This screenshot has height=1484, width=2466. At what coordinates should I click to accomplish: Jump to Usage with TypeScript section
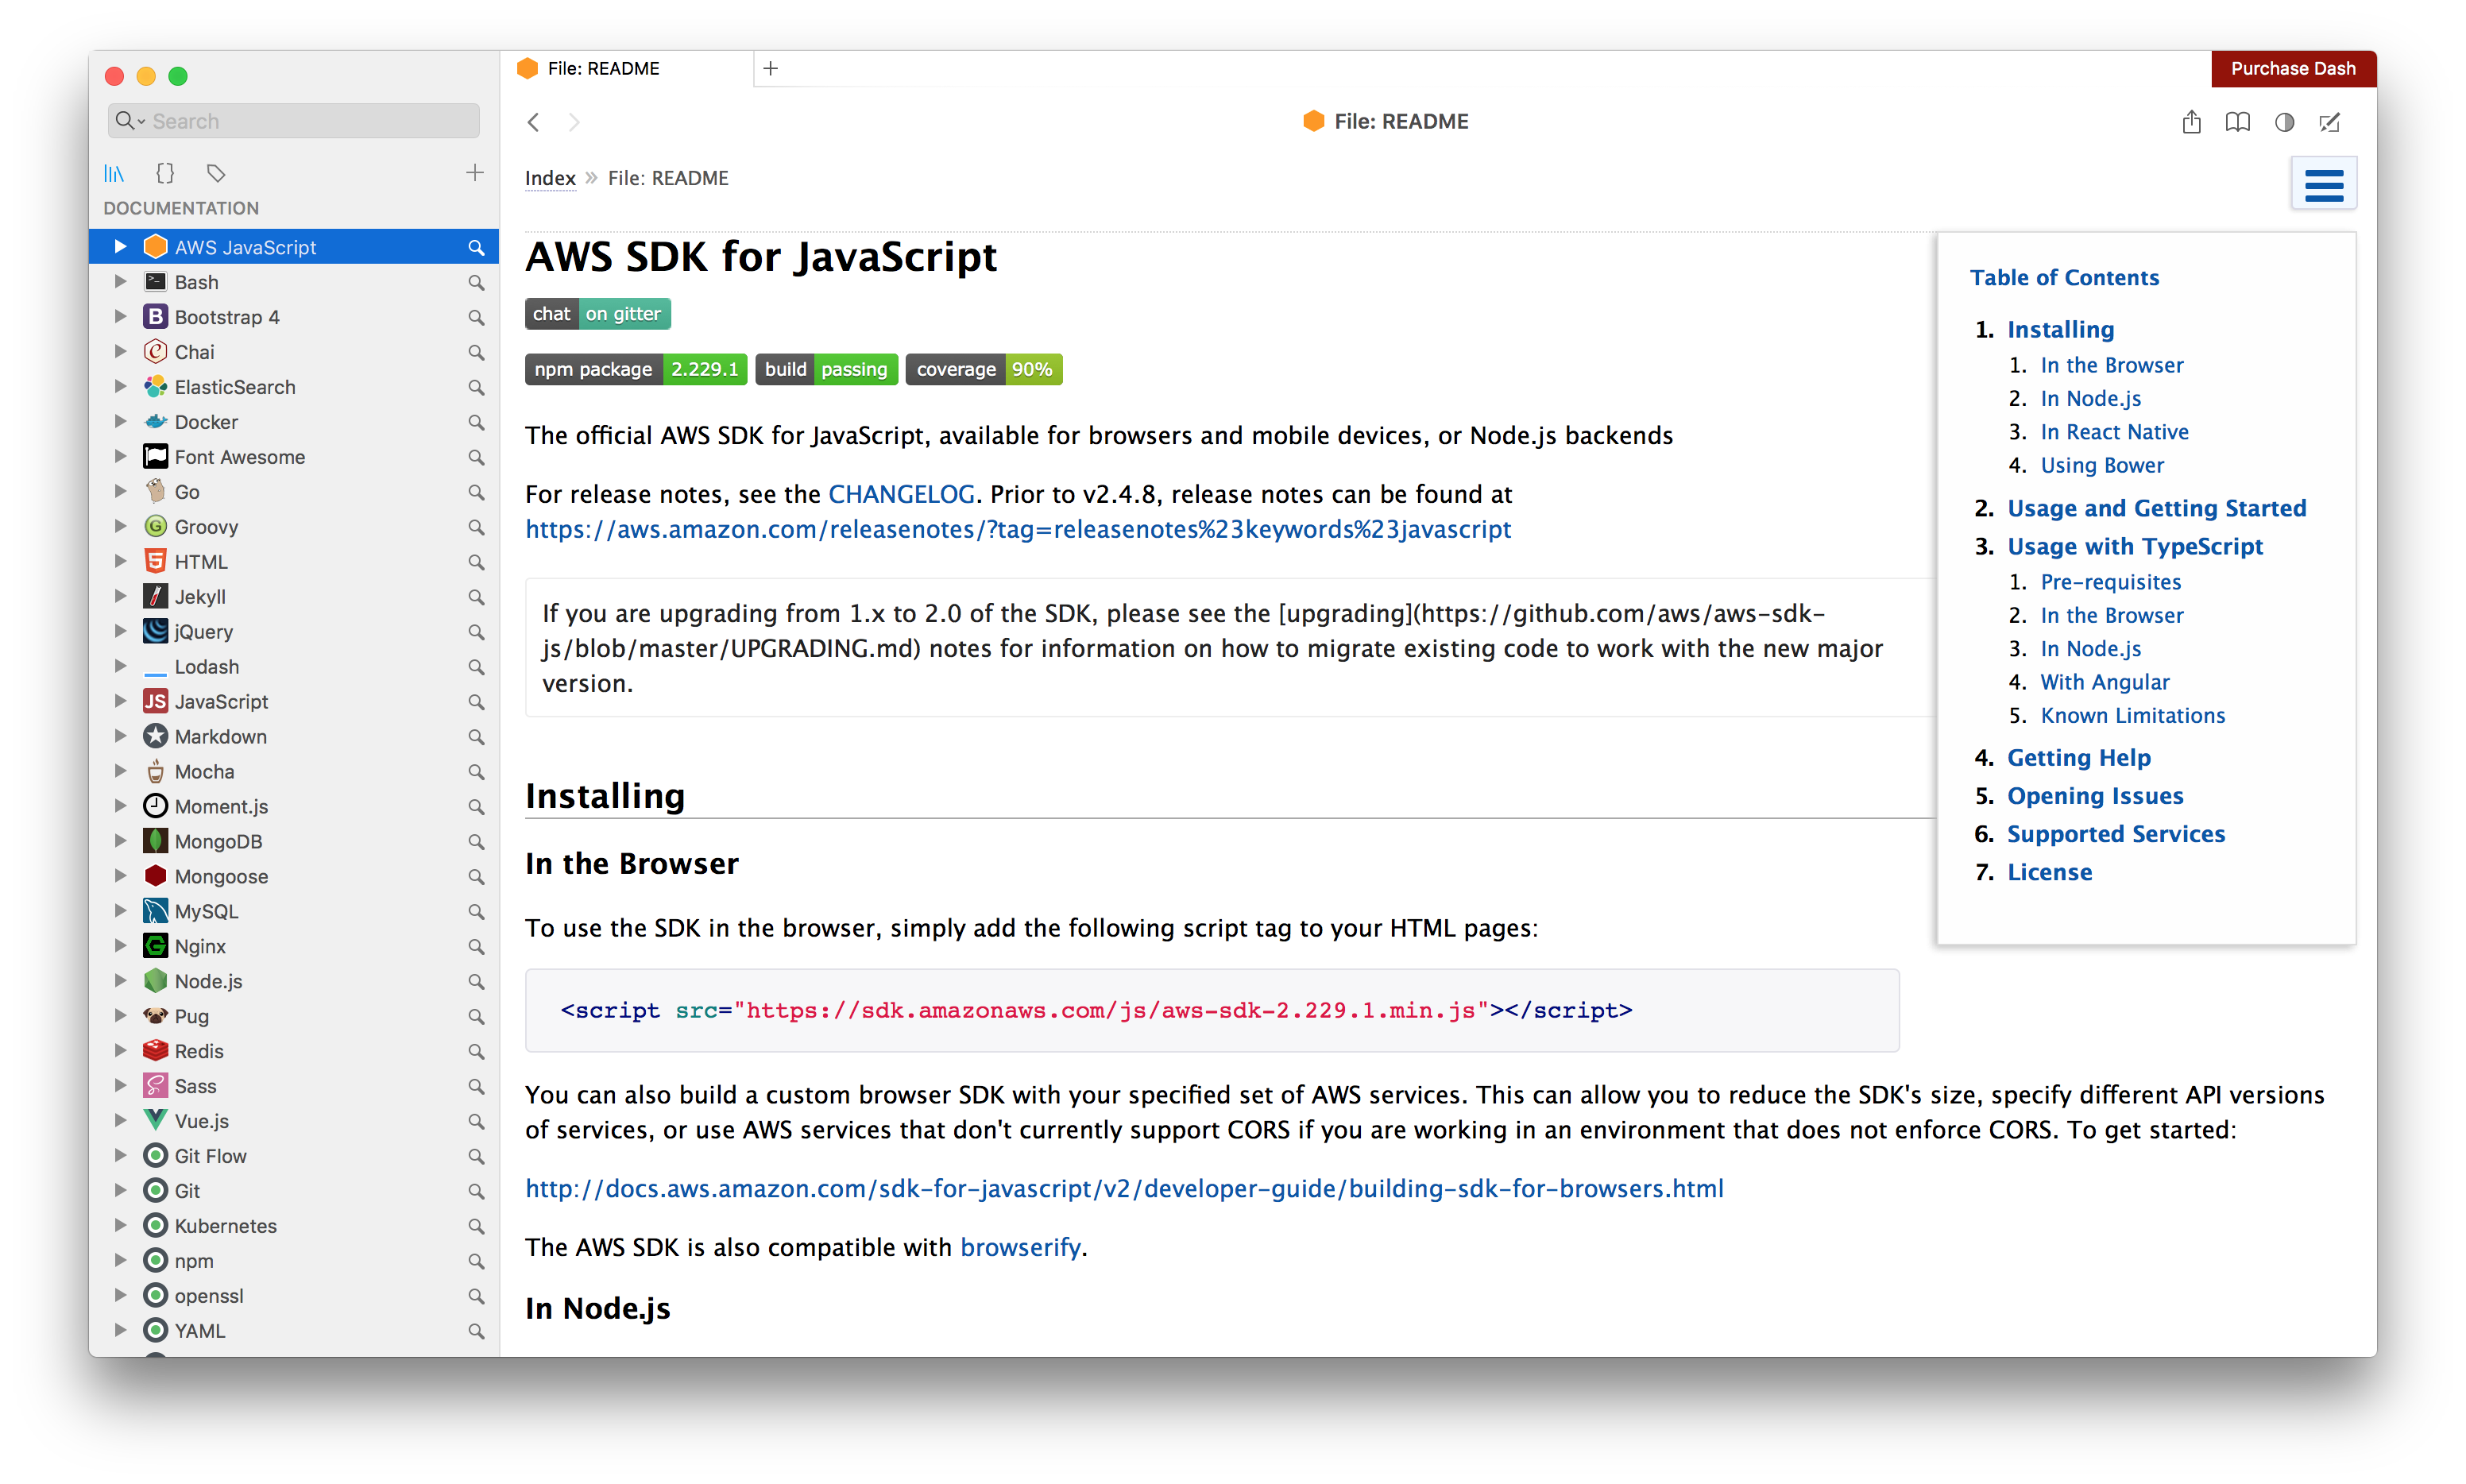coord(2134,546)
